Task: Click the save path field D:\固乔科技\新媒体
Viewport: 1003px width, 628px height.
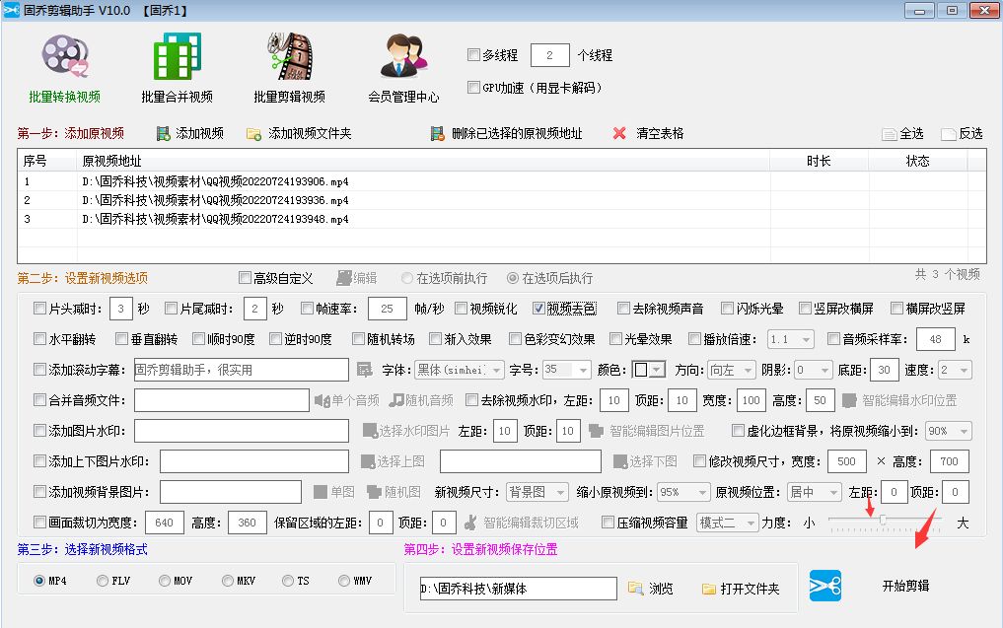Action: 518,589
